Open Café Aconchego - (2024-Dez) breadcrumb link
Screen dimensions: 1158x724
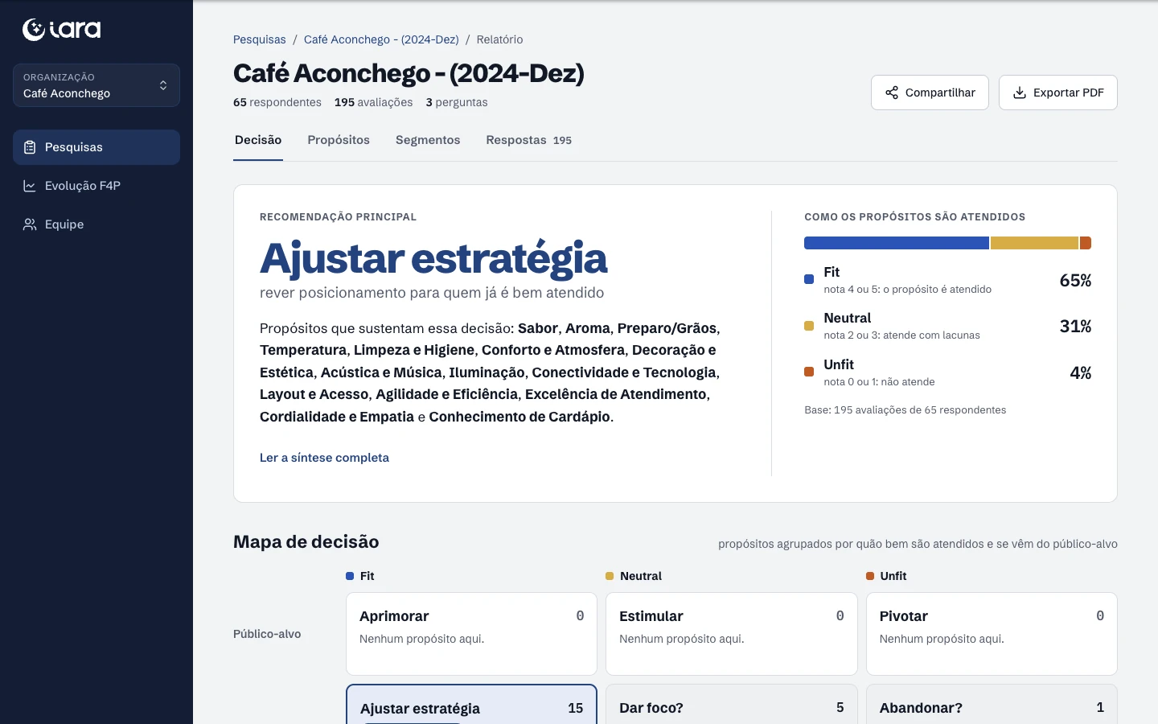(381, 39)
